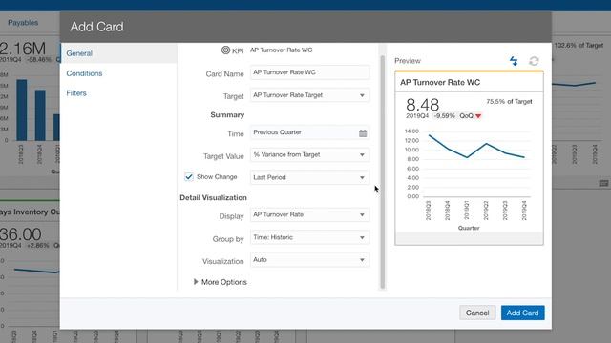611x343 pixels.
Task: Click the -9.59% change value
Action: (x=444, y=116)
